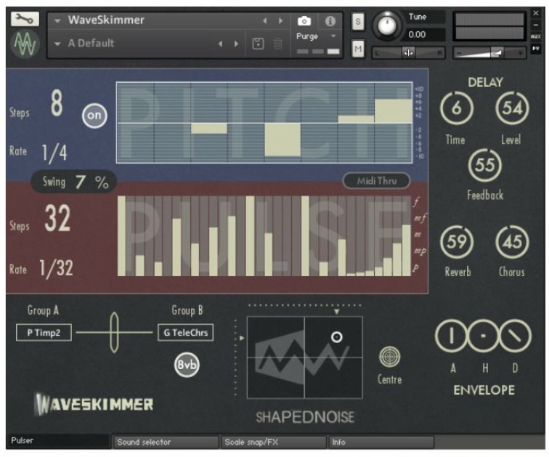Click the Reverb knob showing 59
Screen dimensions: 549x457
457,242
